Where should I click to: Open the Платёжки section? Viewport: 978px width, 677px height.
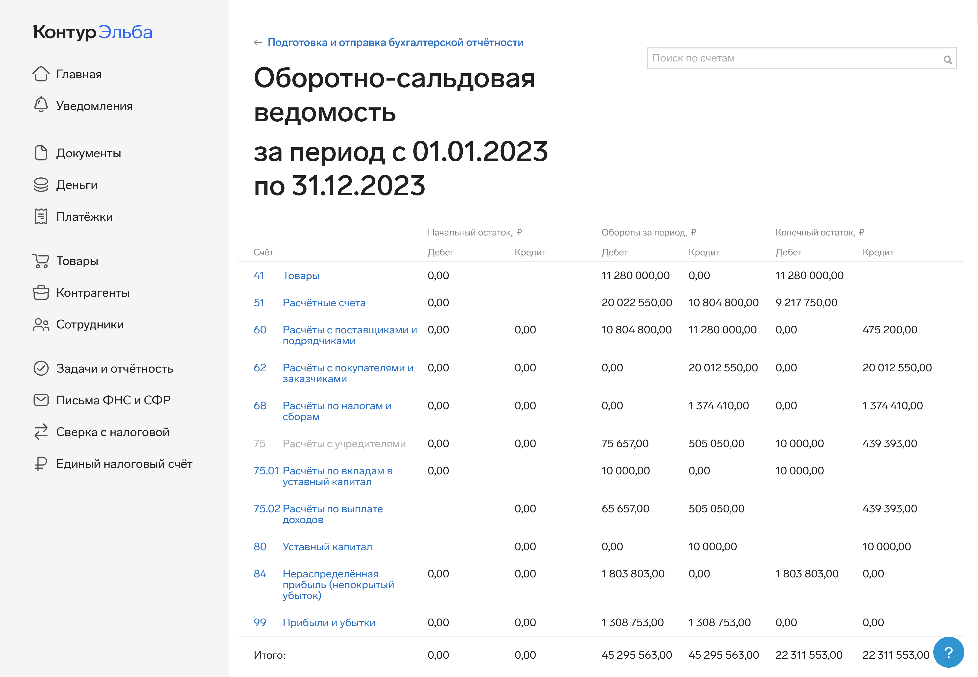(85, 217)
